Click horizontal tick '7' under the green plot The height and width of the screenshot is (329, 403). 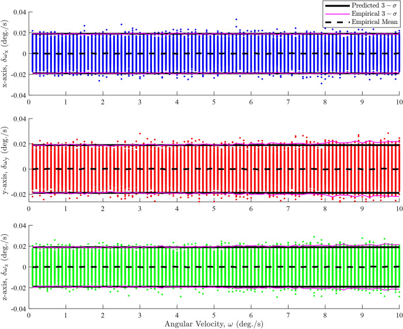pyautogui.click(x=288, y=316)
